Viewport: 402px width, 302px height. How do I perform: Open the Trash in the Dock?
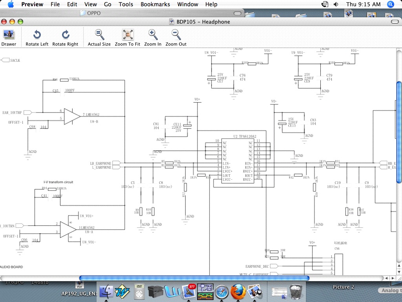click(296, 292)
